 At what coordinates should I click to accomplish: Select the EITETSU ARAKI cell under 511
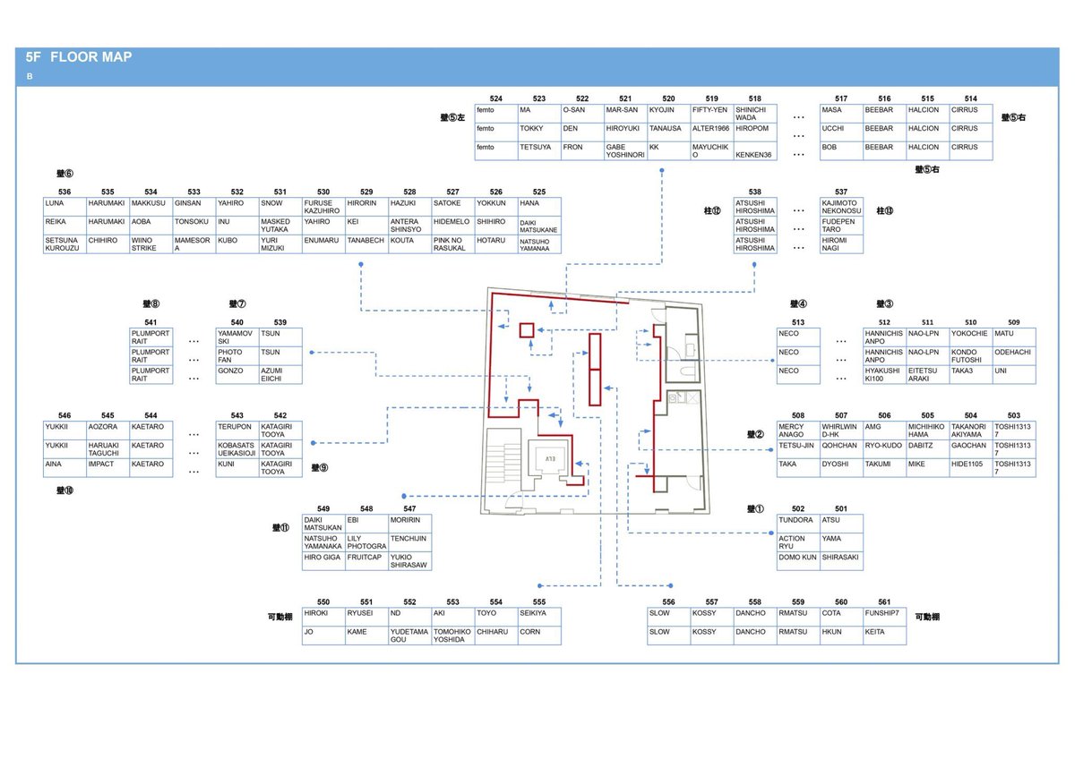pos(928,375)
